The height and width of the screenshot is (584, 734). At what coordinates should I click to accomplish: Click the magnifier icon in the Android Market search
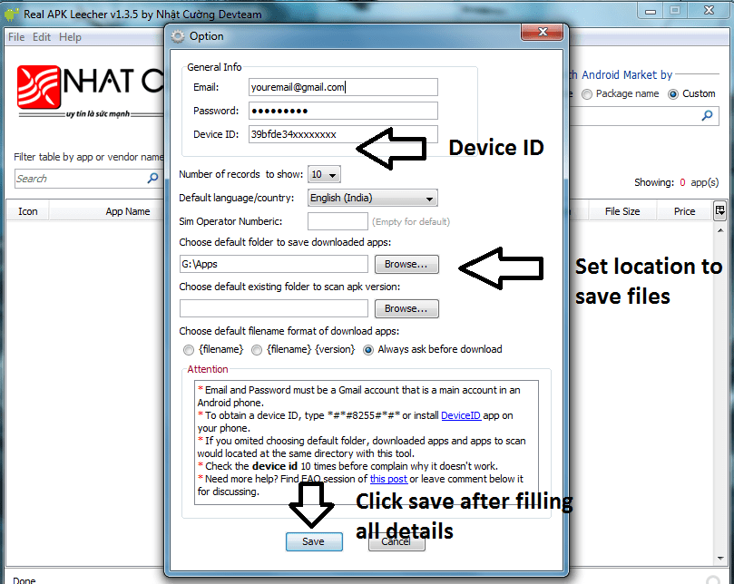coord(708,116)
